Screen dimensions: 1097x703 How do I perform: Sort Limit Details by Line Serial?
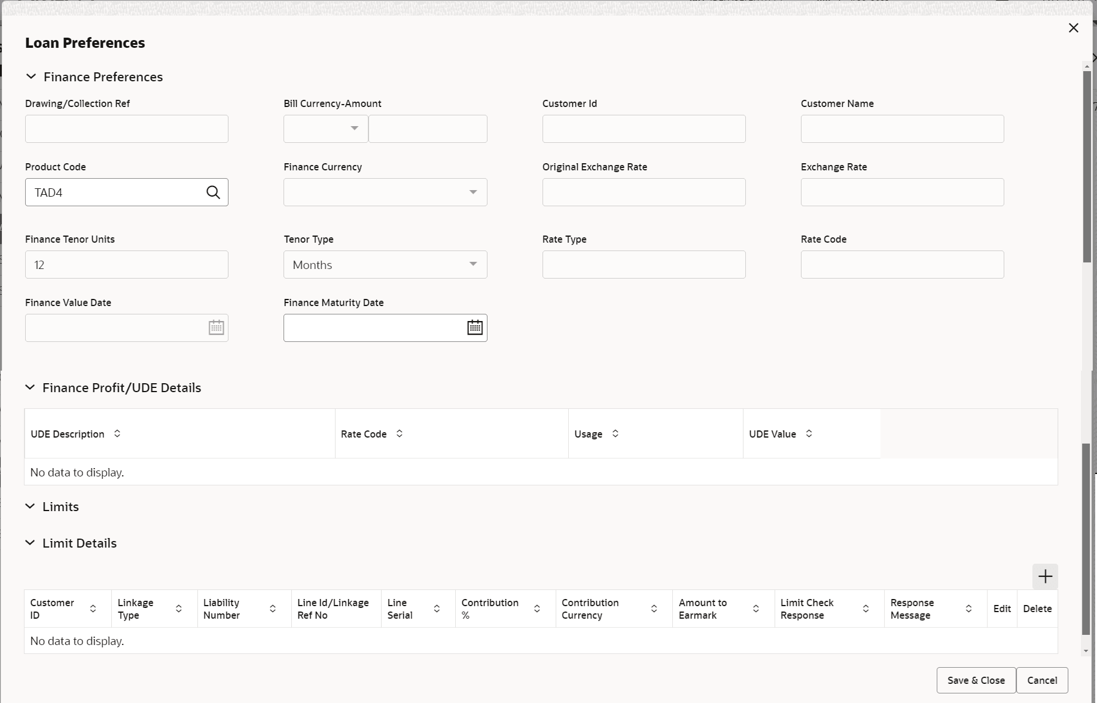(x=437, y=609)
